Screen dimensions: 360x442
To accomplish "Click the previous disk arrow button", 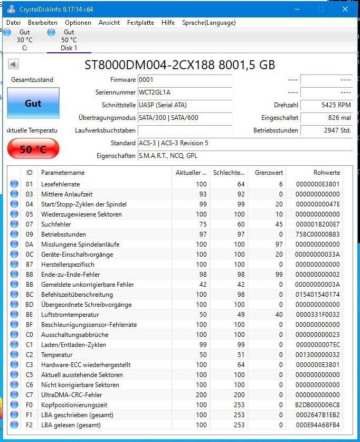I will pos(13,64).
